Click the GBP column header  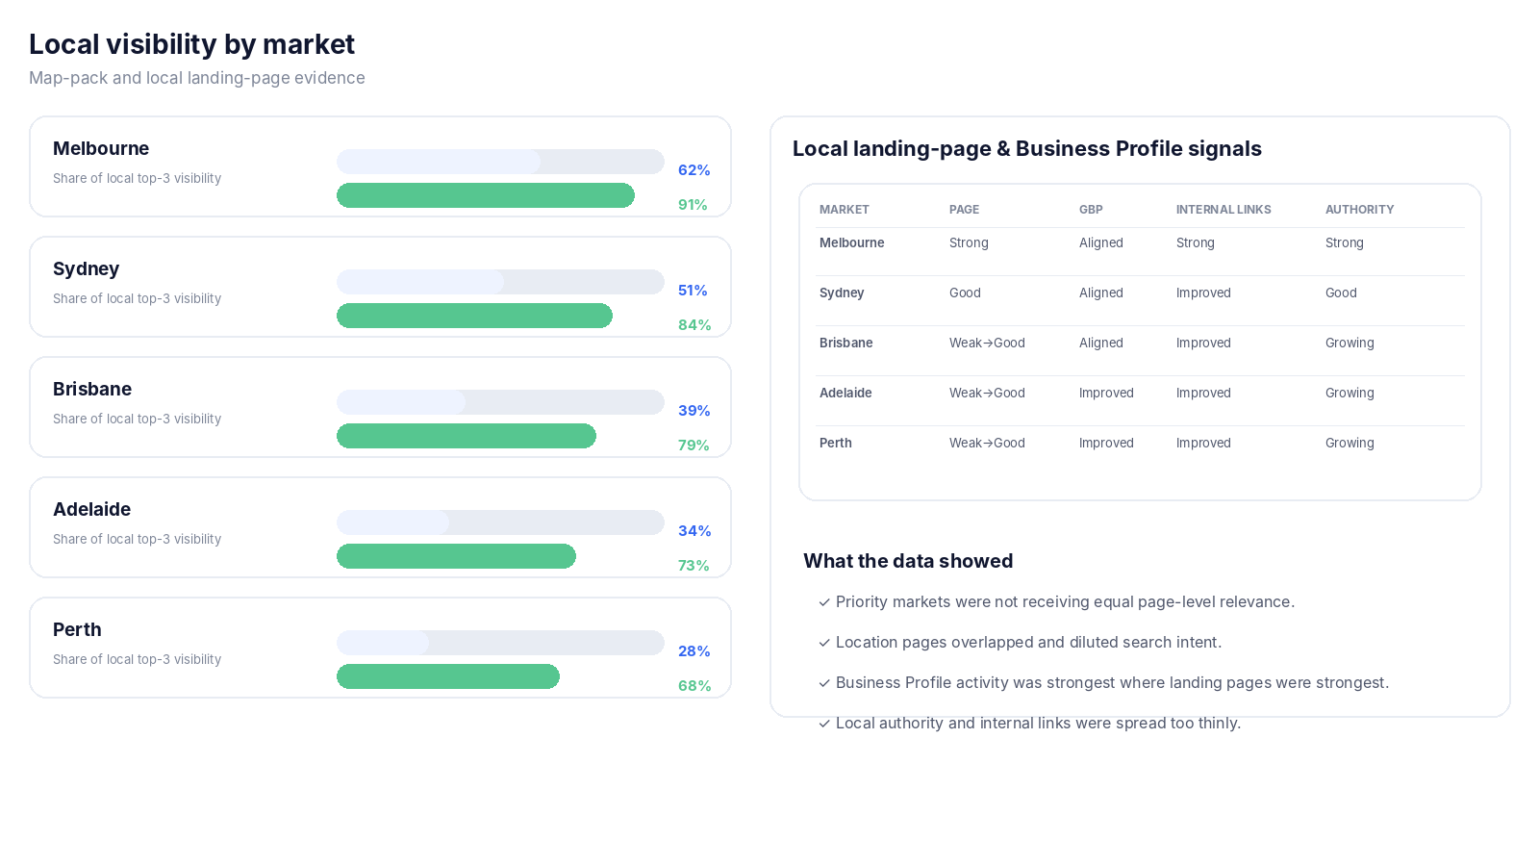[1091, 210]
